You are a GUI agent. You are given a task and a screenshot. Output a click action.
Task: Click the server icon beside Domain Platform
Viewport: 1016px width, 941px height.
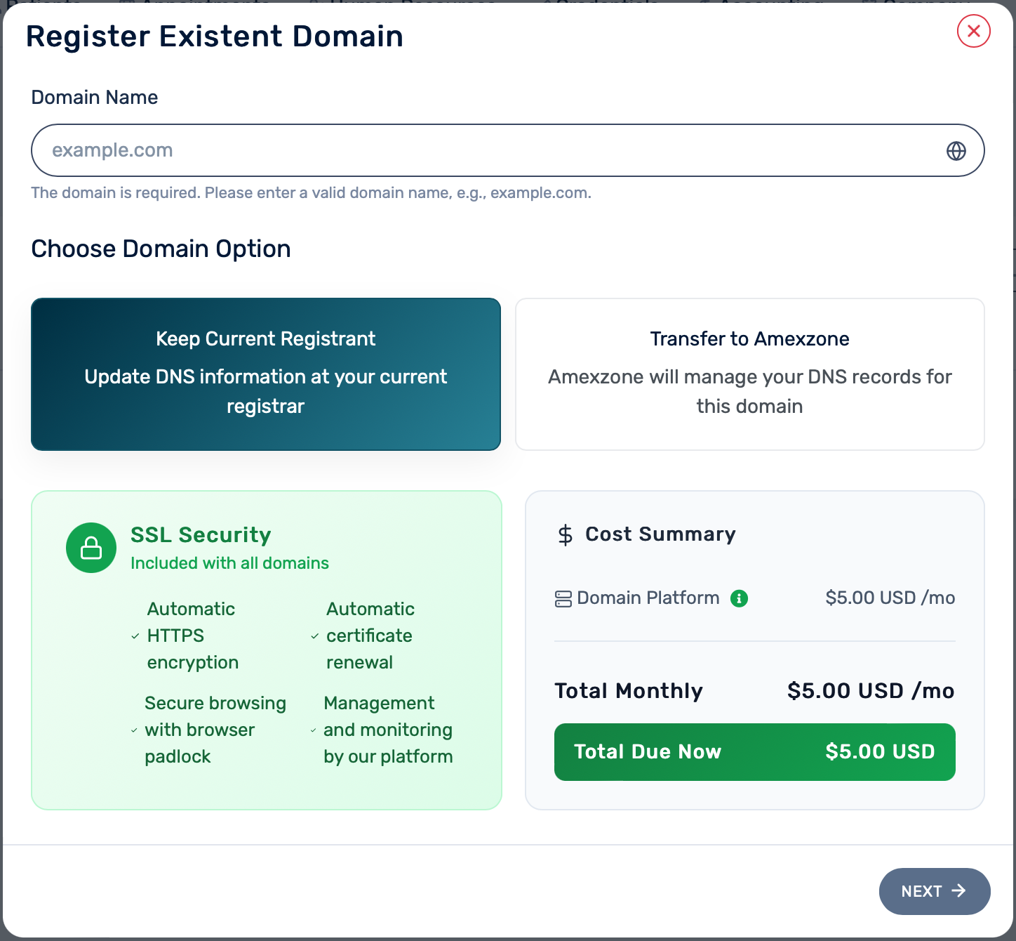click(x=563, y=599)
